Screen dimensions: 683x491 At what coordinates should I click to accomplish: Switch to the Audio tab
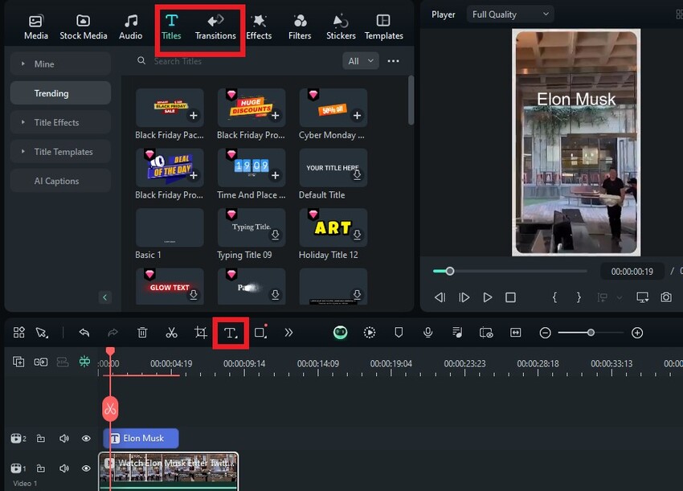point(131,27)
